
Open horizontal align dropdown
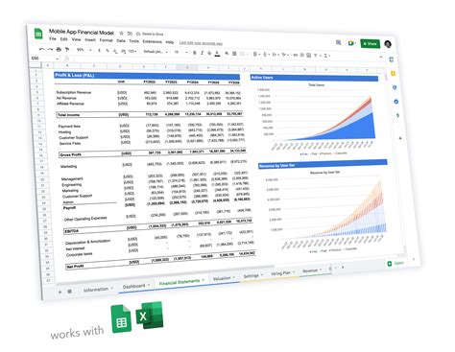[x=256, y=55]
